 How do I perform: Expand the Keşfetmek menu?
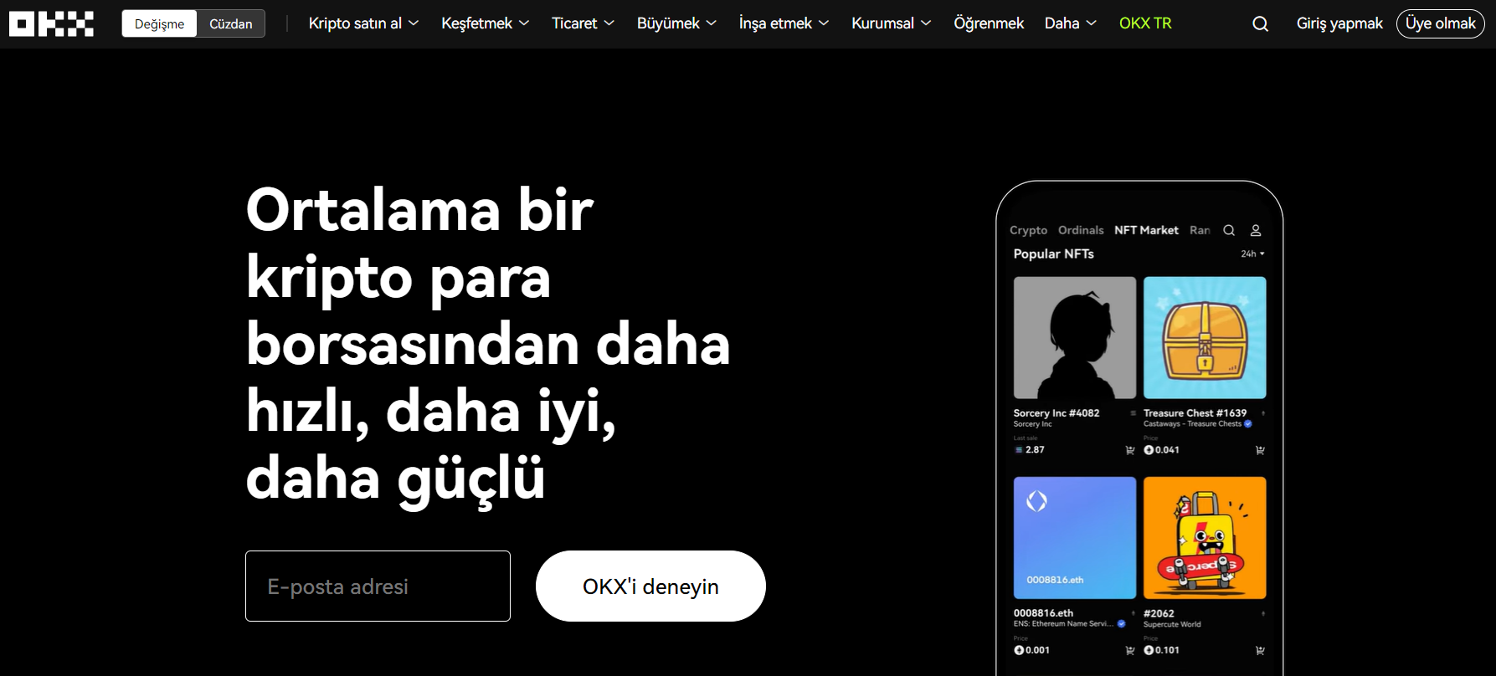(x=486, y=23)
